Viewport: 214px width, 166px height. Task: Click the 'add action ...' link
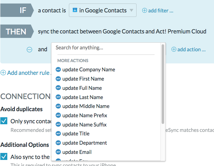(191, 49)
